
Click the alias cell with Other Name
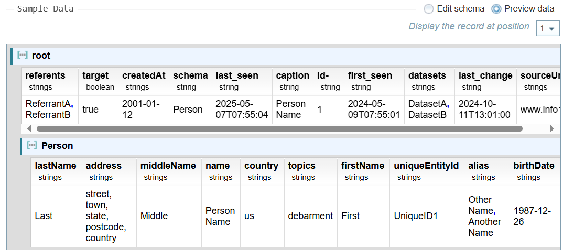pos(484,216)
